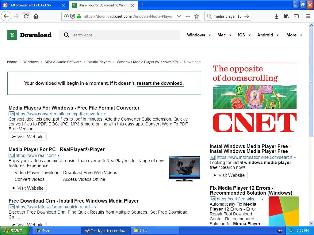Open the Access Videos Offline sublink

click(84, 179)
